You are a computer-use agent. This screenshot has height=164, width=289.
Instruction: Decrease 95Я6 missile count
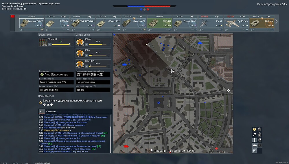(86, 55)
